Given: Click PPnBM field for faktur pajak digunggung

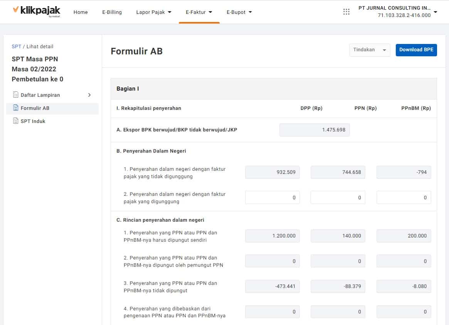Looking at the screenshot, I should tap(404, 197).
